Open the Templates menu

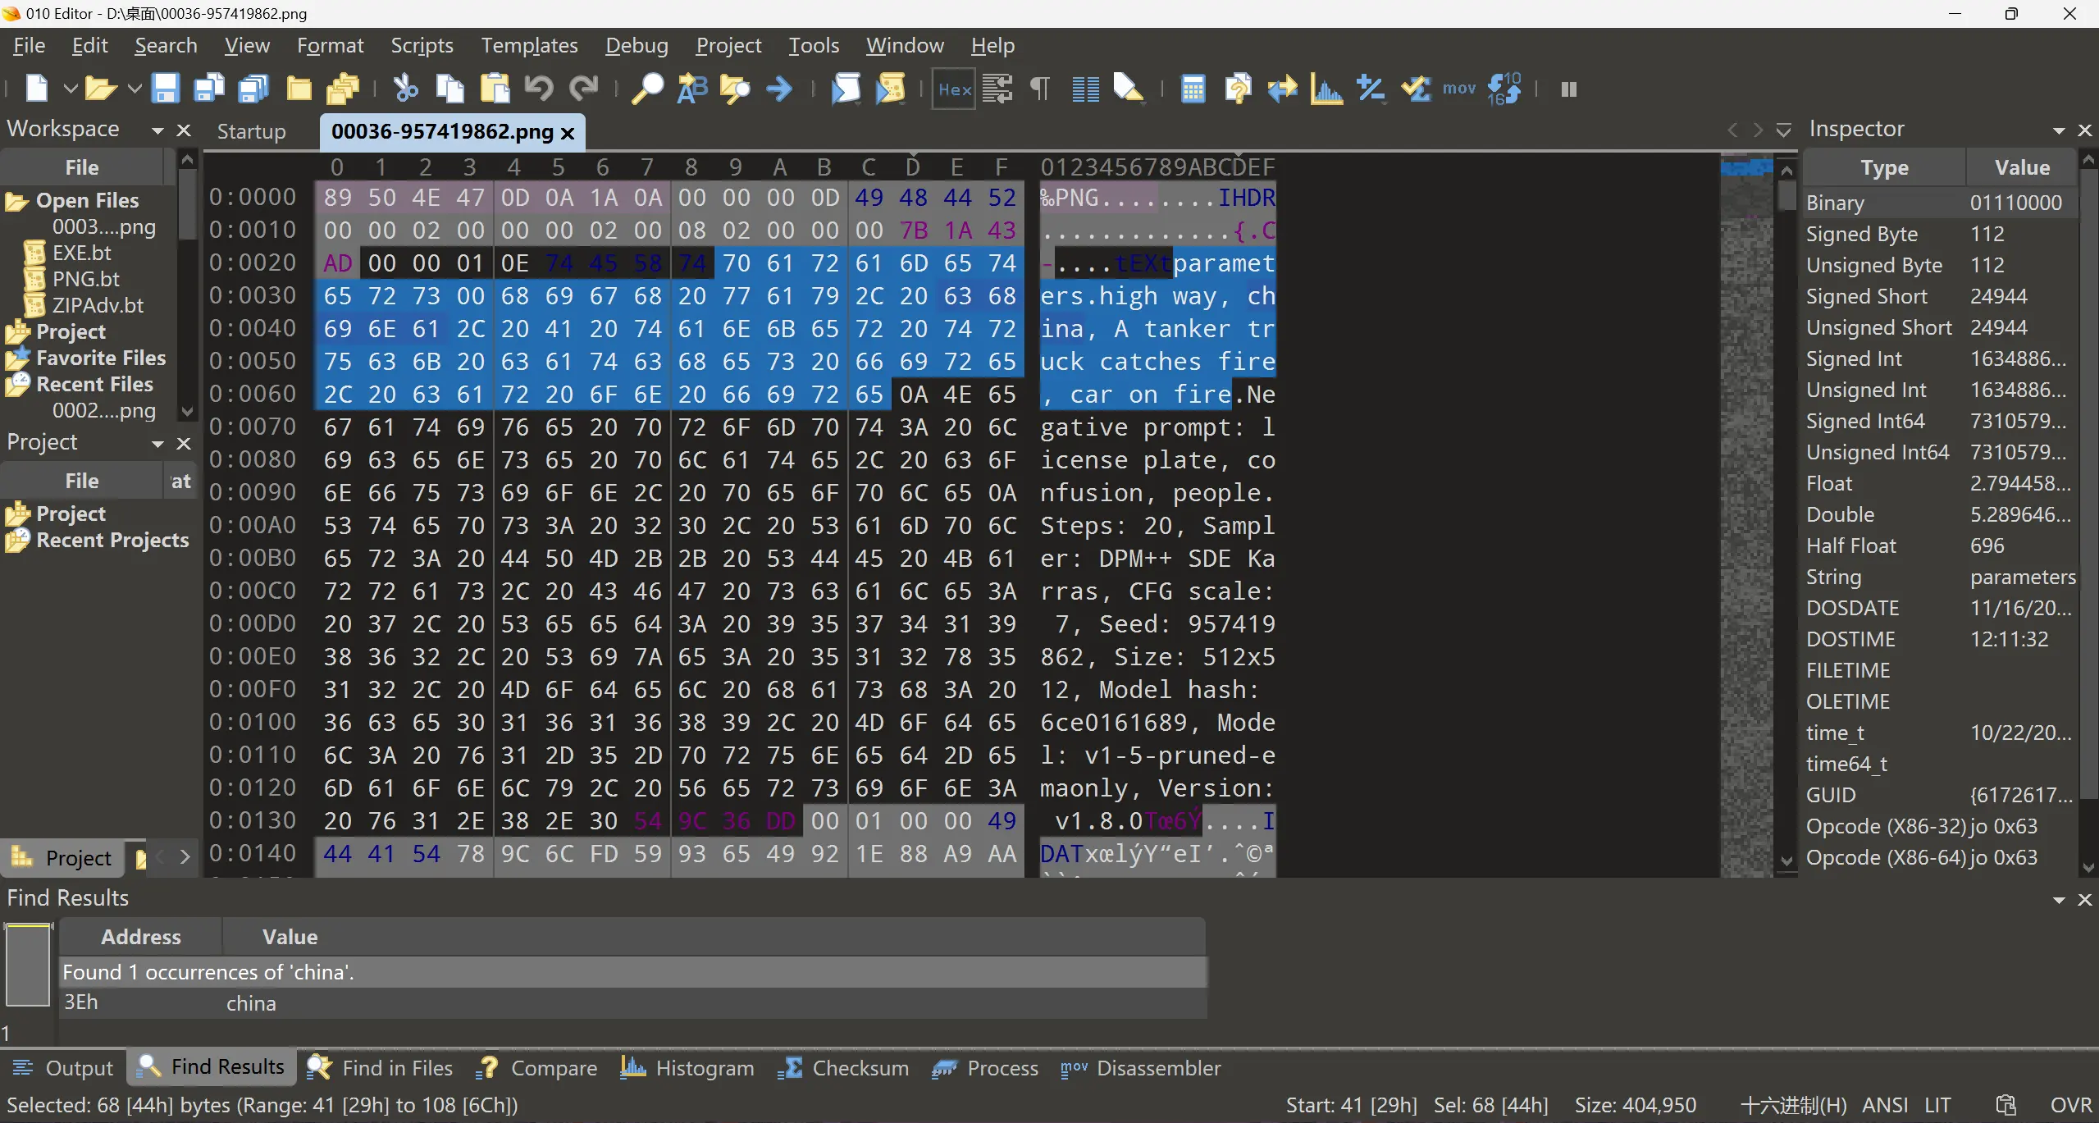pos(529,46)
